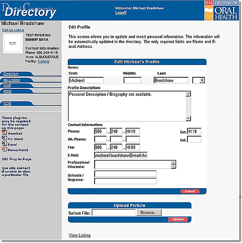
Task: Click the Fax prefix field
Action: (116, 147)
